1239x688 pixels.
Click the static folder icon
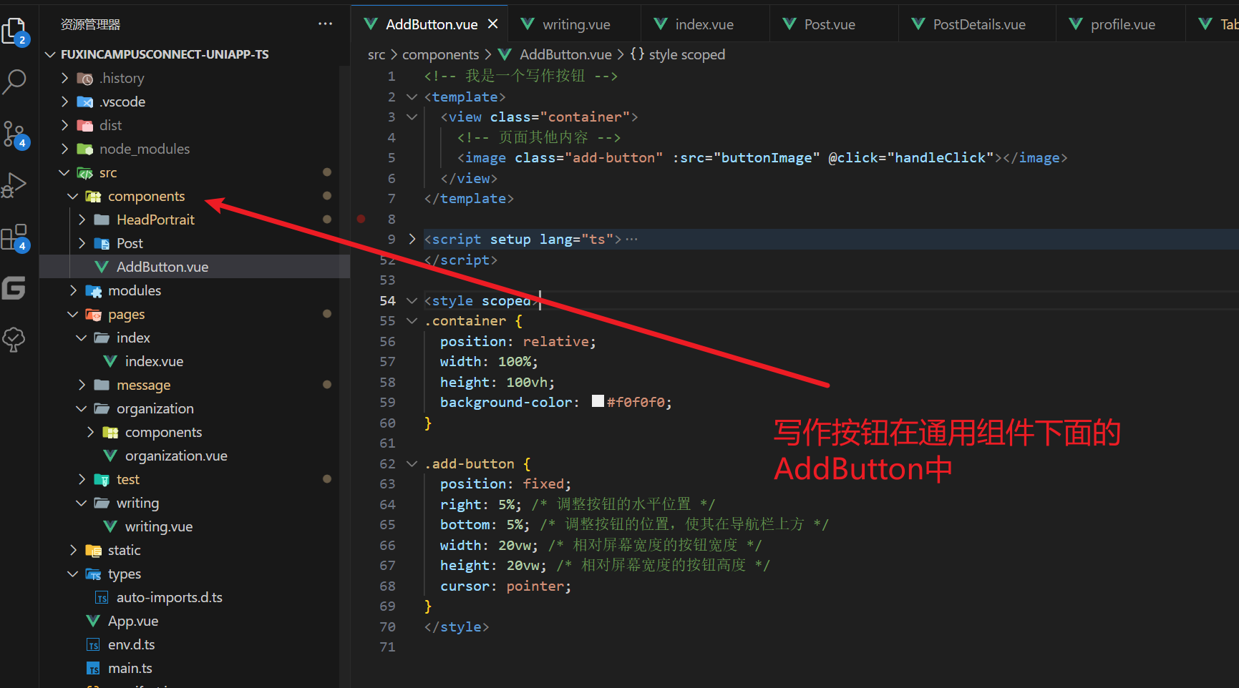[x=93, y=550]
